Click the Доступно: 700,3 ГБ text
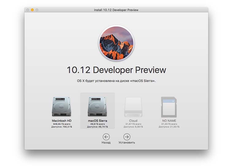Image resolution: width=233 pixels, height=168 pixels. 62,127
